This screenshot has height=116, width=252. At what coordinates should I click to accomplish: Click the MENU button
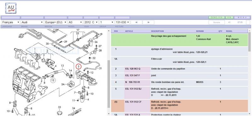coord(242,17)
